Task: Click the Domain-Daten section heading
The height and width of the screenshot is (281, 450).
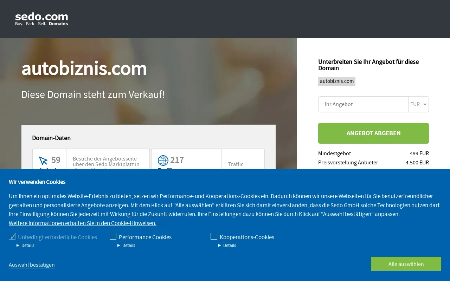Action: [51, 138]
